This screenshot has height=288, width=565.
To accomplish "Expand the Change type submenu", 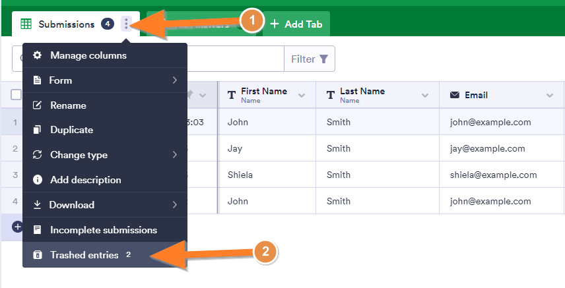I will click(175, 155).
